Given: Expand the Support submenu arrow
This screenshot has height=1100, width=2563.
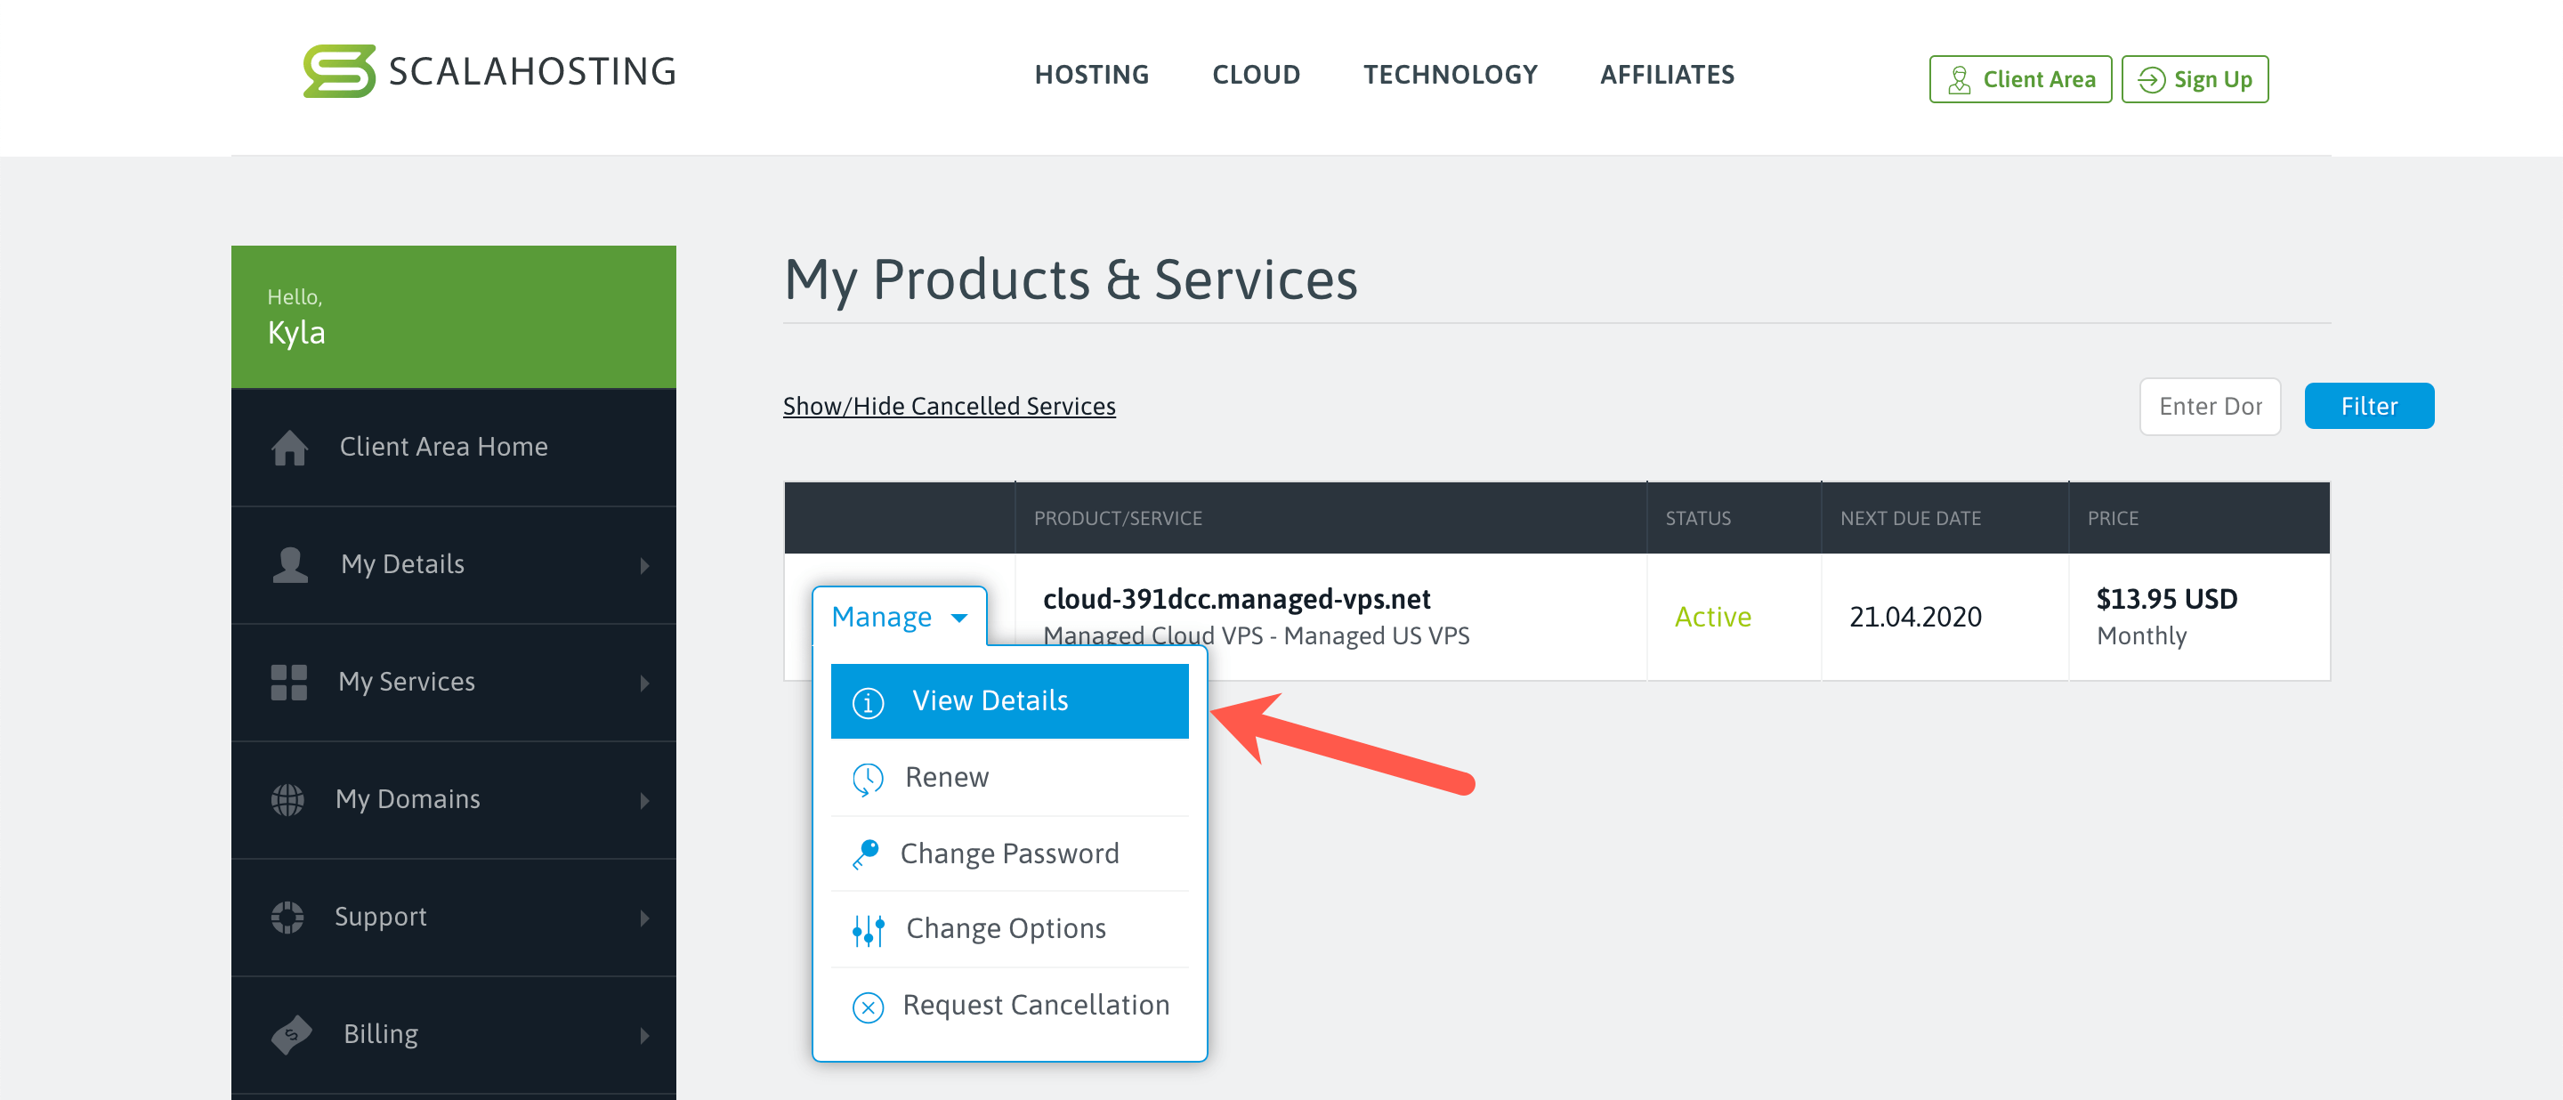Looking at the screenshot, I should click(x=644, y=917).
